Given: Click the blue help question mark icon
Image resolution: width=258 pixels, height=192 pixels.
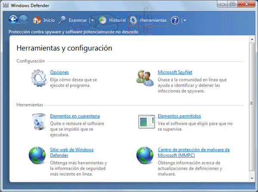Looking at the screenshot, I should click(175, 20).
